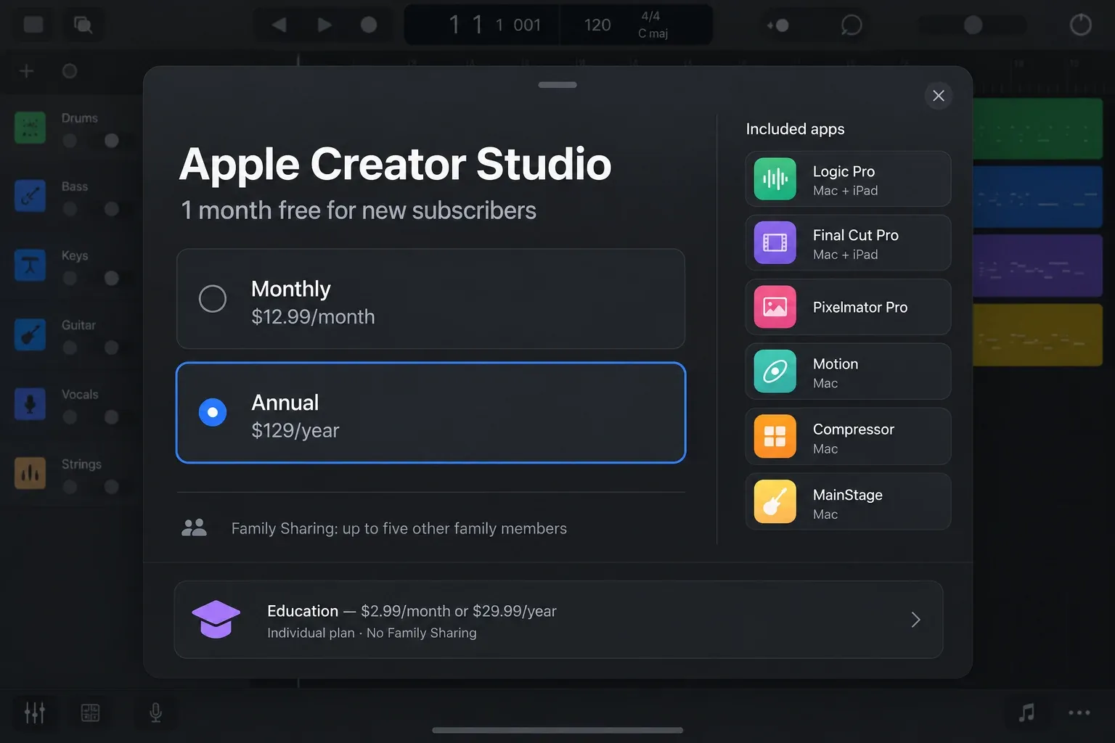
Task: Click the Logic Pro label text
Action: pos(844,171)
